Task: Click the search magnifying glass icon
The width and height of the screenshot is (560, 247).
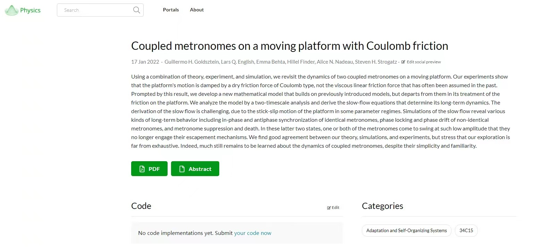Action: 137,10
